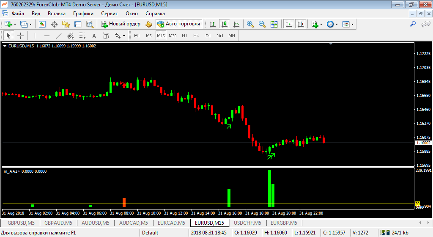Select the crosshair tool
This screenshot has height=237, width=433.
[20, 36]
